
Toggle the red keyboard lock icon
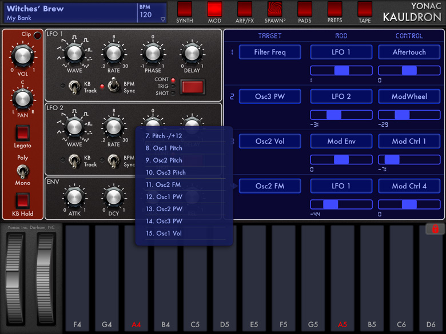435,228
